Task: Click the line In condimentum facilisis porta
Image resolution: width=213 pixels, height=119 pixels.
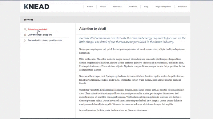Action: (x=114, y=110)
